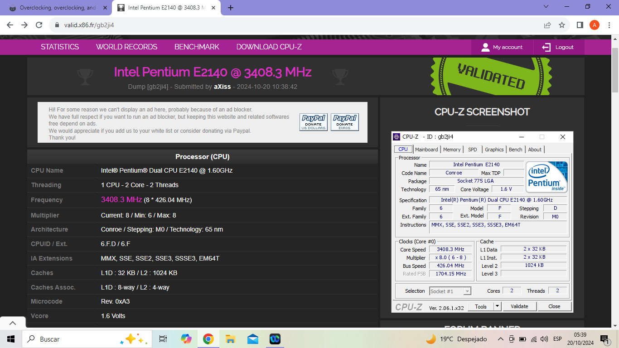Click the CPU Name row label
The height and width of the screenshot is (348, 619).
click(47, 170)
